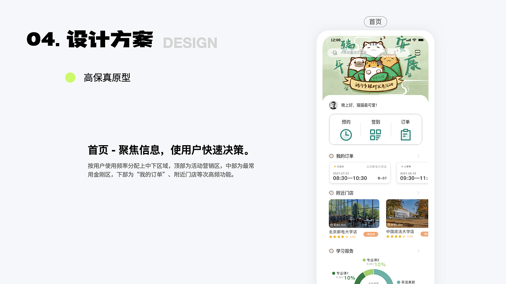Tap the 预约 label in the shortcut panel
This screenshot has height=284, width=506.
click(346, 122)
